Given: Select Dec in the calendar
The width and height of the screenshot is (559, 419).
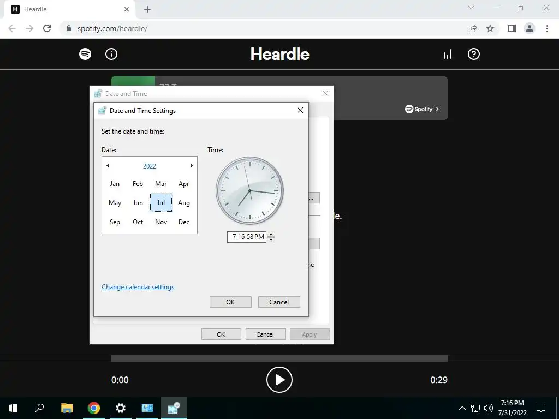Looking at the screenshot, I should [184, 222].
